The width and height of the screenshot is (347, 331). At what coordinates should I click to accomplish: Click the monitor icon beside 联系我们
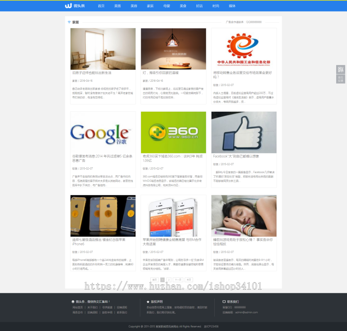(x=224, y=302)
